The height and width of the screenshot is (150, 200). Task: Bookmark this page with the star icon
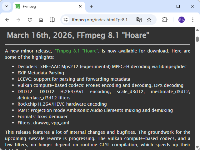149,20
